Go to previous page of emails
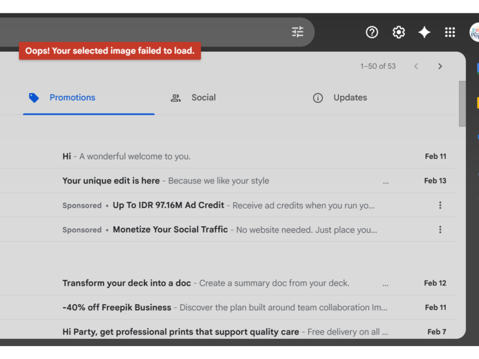The height and width of the screenshot is (359, 479). pos(416,66)
